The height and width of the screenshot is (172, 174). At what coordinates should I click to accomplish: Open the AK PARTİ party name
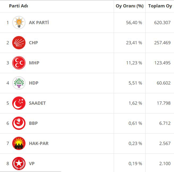(x=39, y=23)
